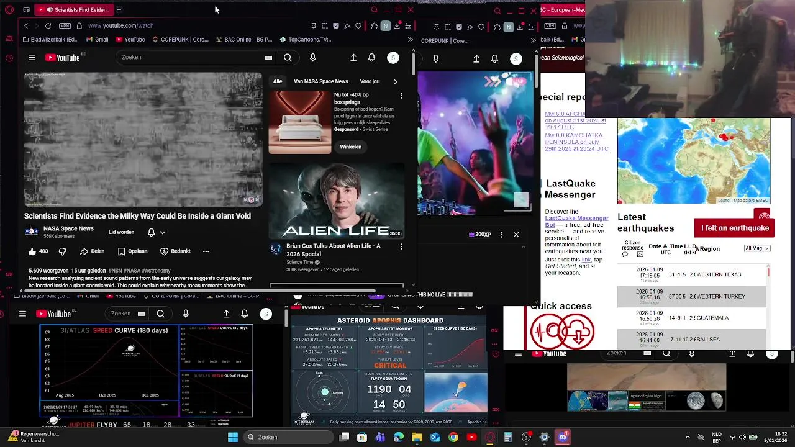The height and width of the screenshot is (447, 795).
Task: Toggle the VPN badge in the youtube.com address bar
Action: pos(65,26)
